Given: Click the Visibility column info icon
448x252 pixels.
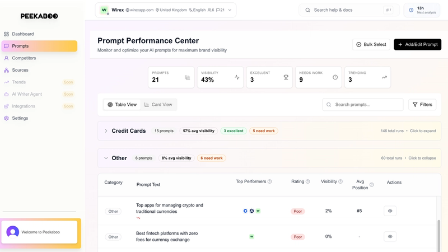Looking at the screenshot, I should (x=340, y=181).
